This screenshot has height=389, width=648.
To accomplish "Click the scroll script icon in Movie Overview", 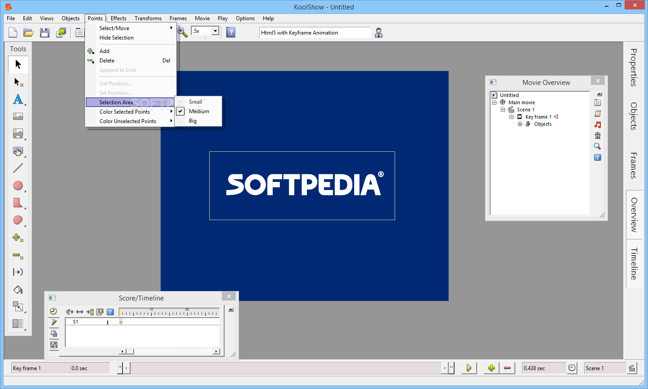I will [x=598, y=114].
